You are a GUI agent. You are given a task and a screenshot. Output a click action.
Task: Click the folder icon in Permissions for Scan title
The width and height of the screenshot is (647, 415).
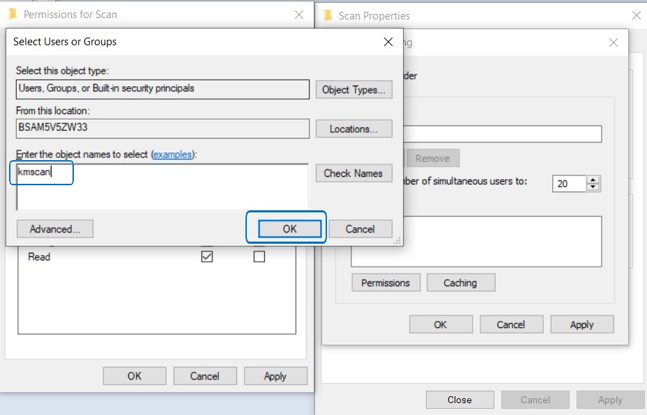[13, 14]
